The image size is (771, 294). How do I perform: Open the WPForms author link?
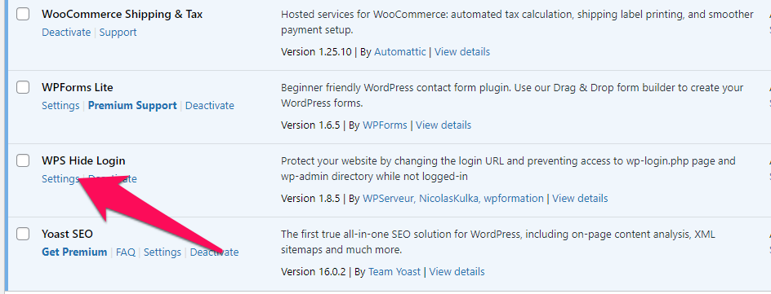385,125
